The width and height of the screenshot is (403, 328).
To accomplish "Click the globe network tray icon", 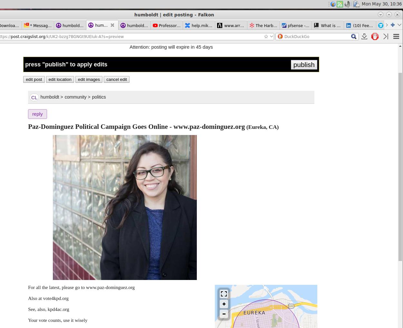I will pyautogui.click(x=333, y=4).
